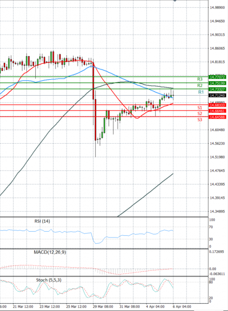Select the S3 support text label
This screenshot has height=311, width=228.
point(199,120)
